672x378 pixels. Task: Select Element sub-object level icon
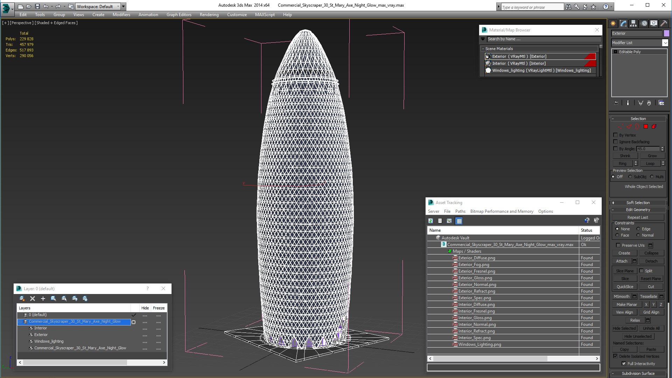[654, 127]
